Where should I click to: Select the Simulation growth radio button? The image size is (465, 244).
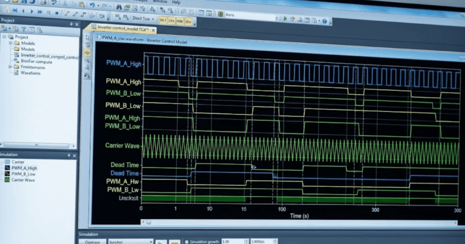(x=187, y=241)
